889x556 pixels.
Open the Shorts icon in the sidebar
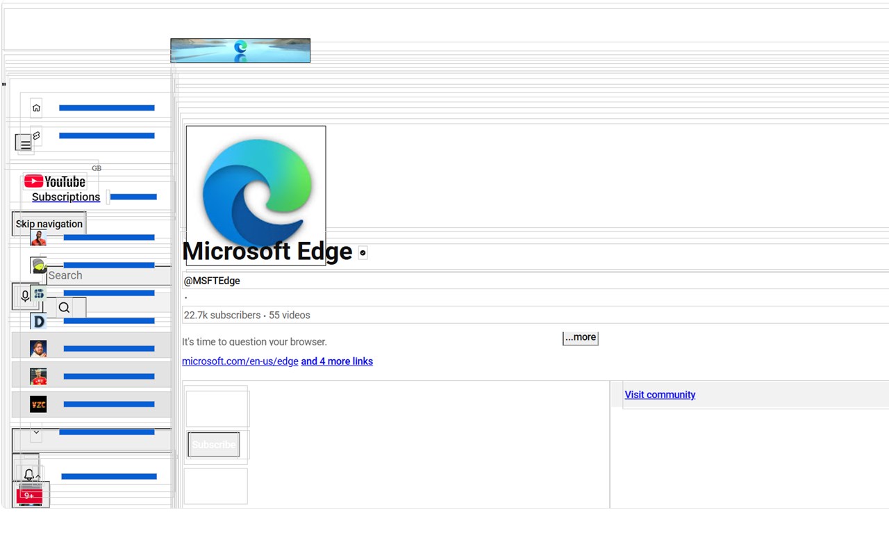pyautogui.click(x=36, y=136)
